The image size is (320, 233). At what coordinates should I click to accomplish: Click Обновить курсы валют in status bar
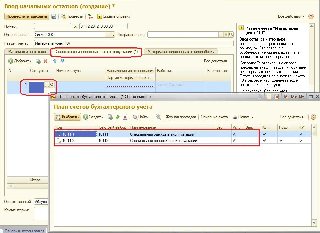click(x=24, y=231)
